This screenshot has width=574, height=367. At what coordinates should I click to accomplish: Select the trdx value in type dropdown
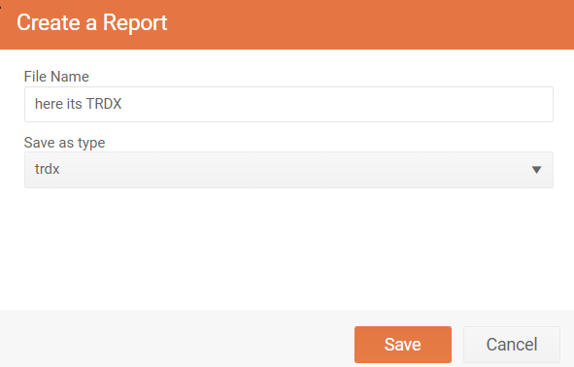tap(48, 169)
